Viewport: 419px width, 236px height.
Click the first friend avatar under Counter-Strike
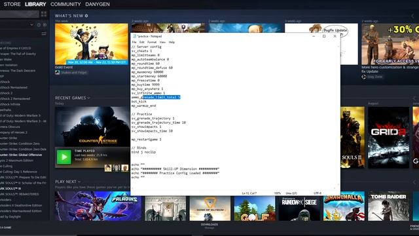[108, 168]
